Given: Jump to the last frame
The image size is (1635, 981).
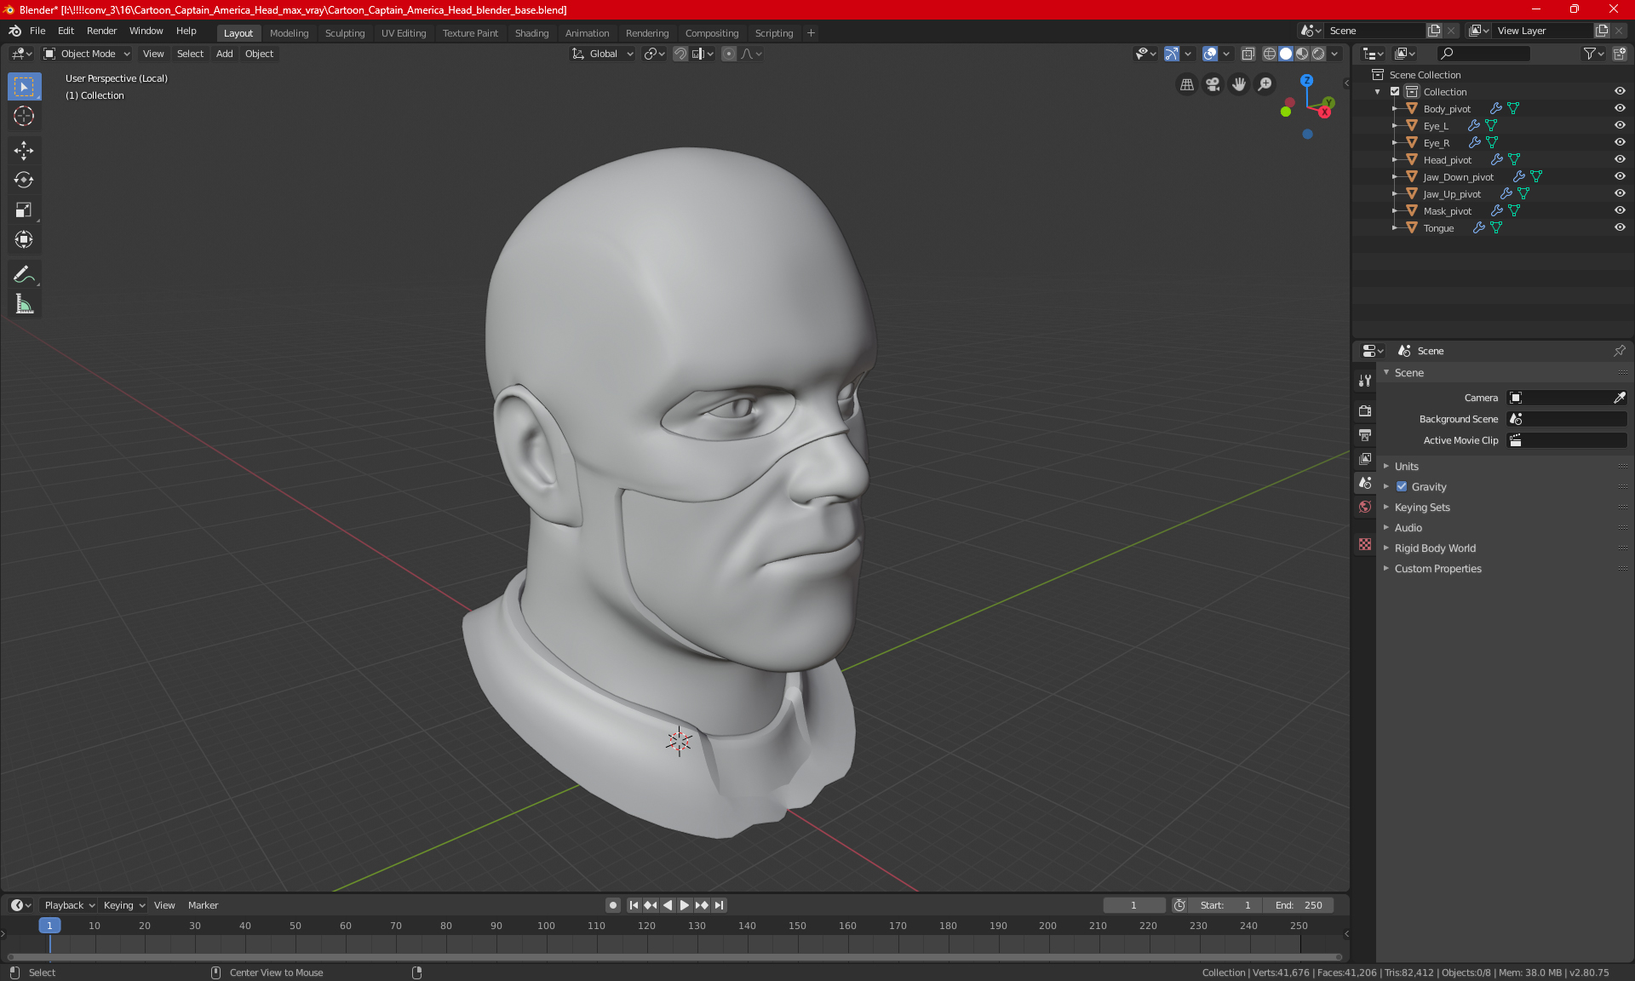Looking at the screenshot, I should [720, 905].
